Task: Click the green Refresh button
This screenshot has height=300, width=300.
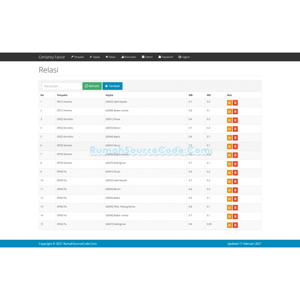Action: pos(92,86)
